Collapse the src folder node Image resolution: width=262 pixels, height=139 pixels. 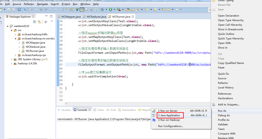pyautogui.click(x=12, y=30)
